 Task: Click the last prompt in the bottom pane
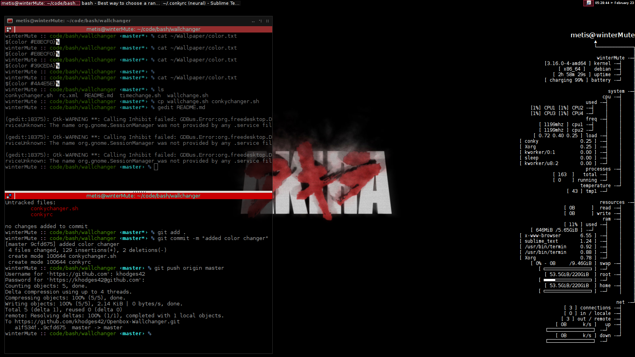coord(150,334)
